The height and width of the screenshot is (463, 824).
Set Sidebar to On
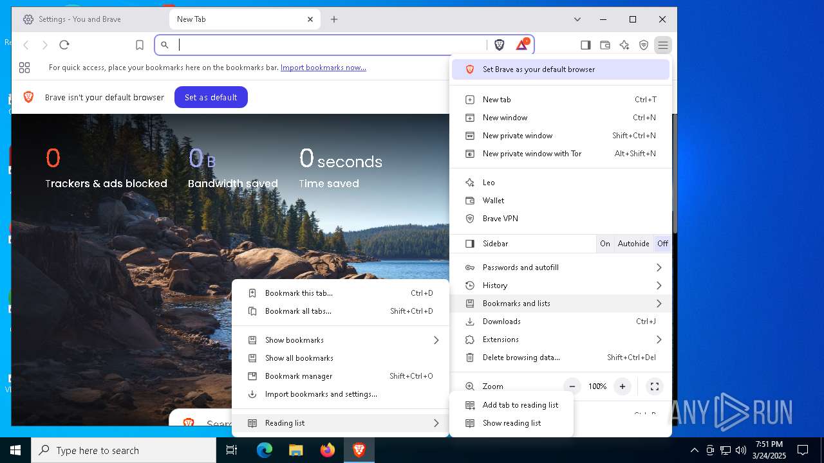tap(605, 244)
